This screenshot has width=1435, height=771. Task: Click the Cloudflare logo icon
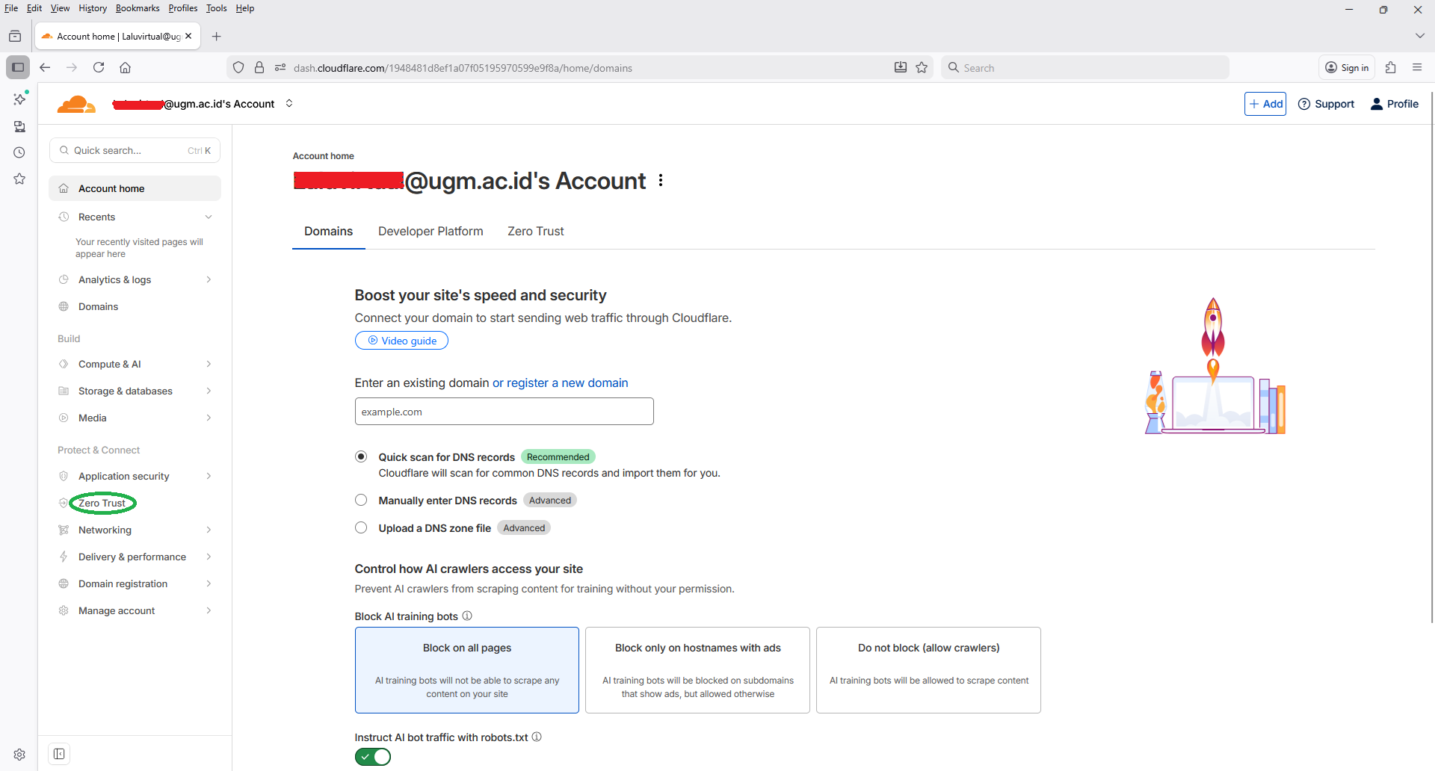tap(76, 105)
